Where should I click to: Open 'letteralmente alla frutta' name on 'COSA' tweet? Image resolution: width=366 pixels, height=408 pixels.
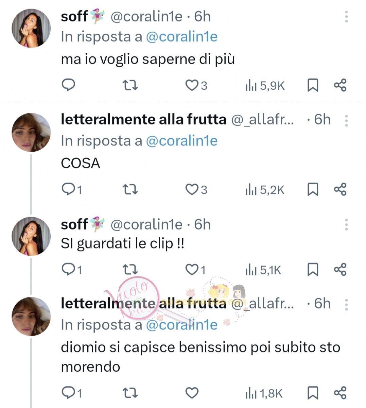pos(143,120)
